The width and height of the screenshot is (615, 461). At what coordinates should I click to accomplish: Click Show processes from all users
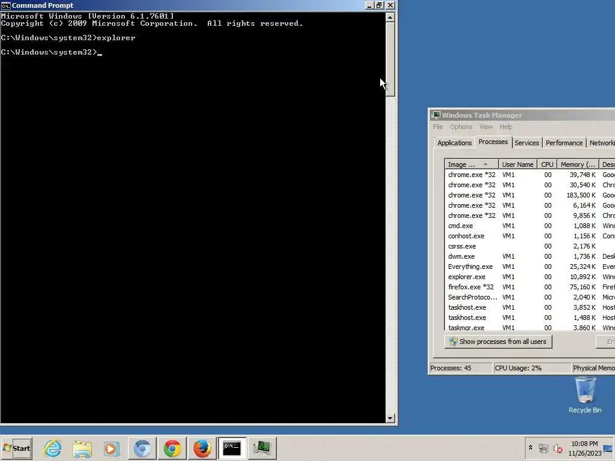click(498, 342)
